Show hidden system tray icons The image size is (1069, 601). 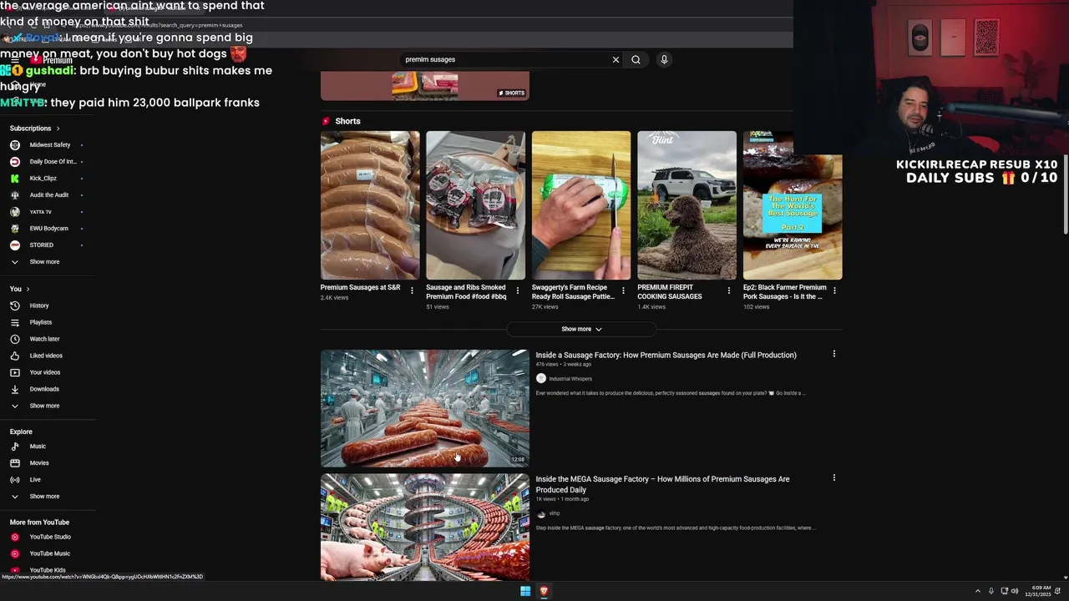pyautogui.click(x=978, y=591)
